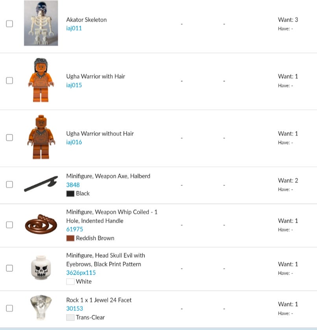Click the Reddish Brown color swatch
The height and width of the screenshot is (330, 317).
point(70,238)
